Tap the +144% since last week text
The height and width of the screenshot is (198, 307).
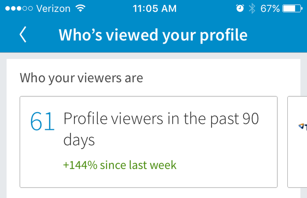coord(119,165)
